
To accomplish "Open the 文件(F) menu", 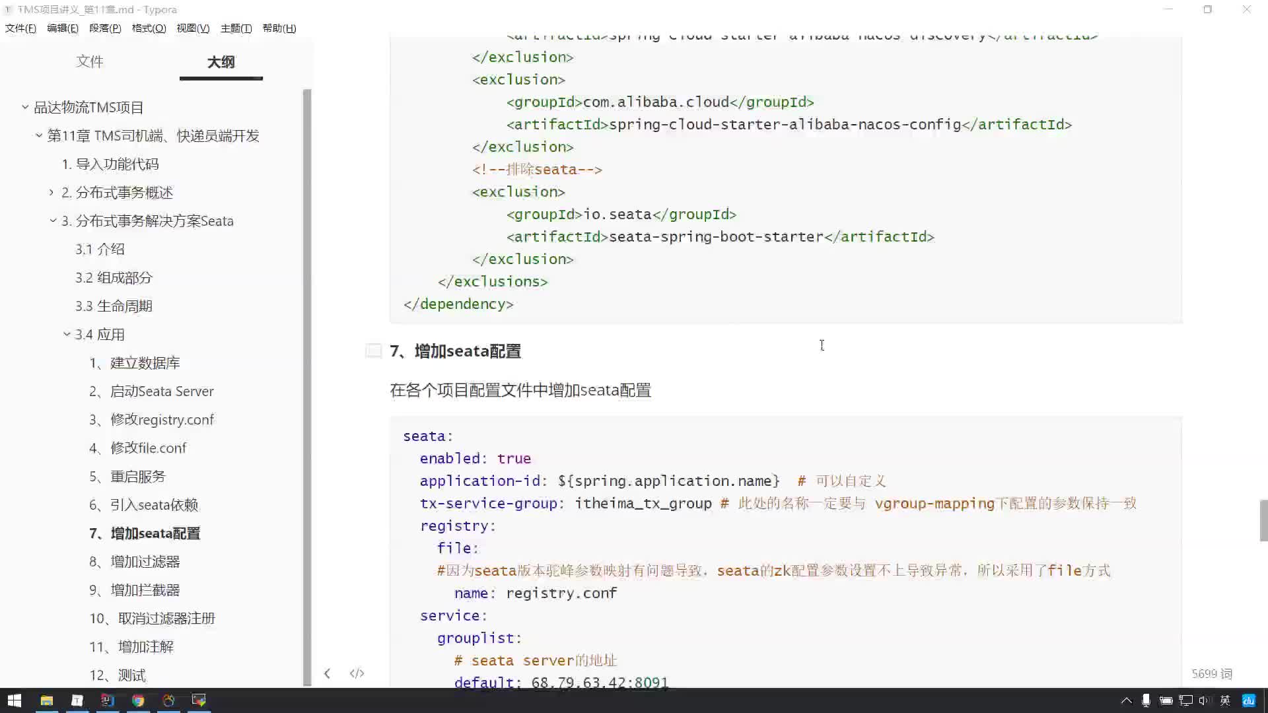I will click(x=20, y=28).
